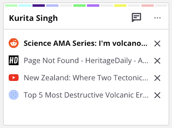
Task: Click the HD HeritageDaily favicon
Action: tap(14, 60)
